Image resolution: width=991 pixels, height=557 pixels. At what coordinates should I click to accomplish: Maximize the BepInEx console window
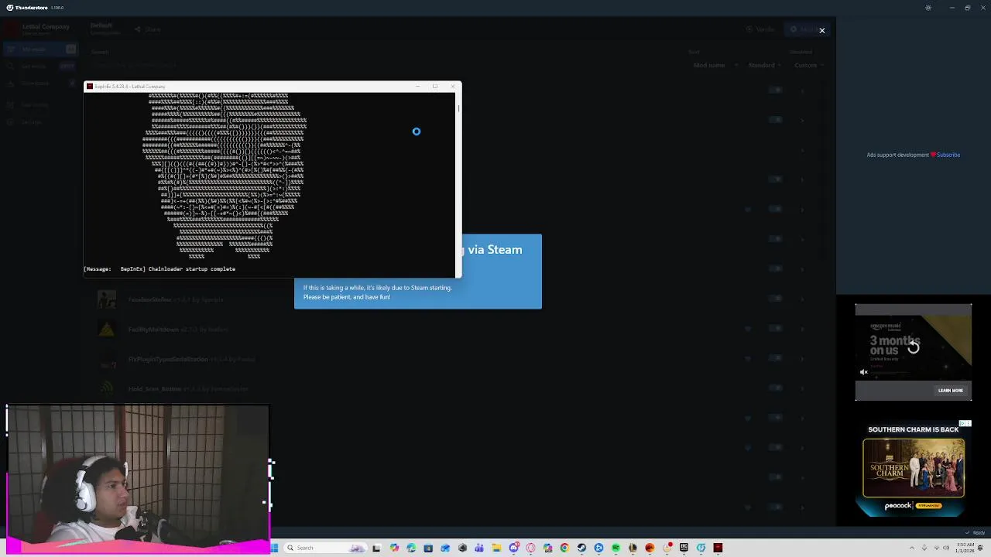coord(435,87)
